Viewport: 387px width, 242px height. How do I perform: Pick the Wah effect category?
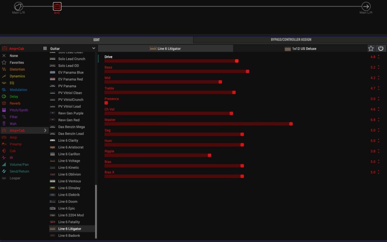[x=13, y=124]
